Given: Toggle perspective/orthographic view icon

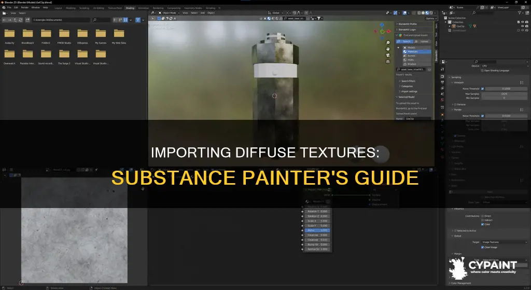Looking at the screenshot, I should (388, 62).
